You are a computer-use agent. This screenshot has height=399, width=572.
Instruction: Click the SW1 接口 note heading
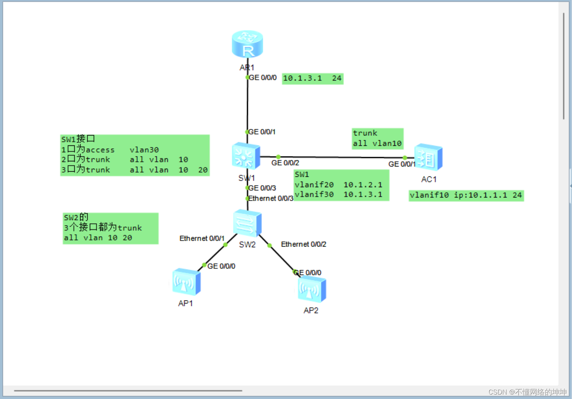78,139
